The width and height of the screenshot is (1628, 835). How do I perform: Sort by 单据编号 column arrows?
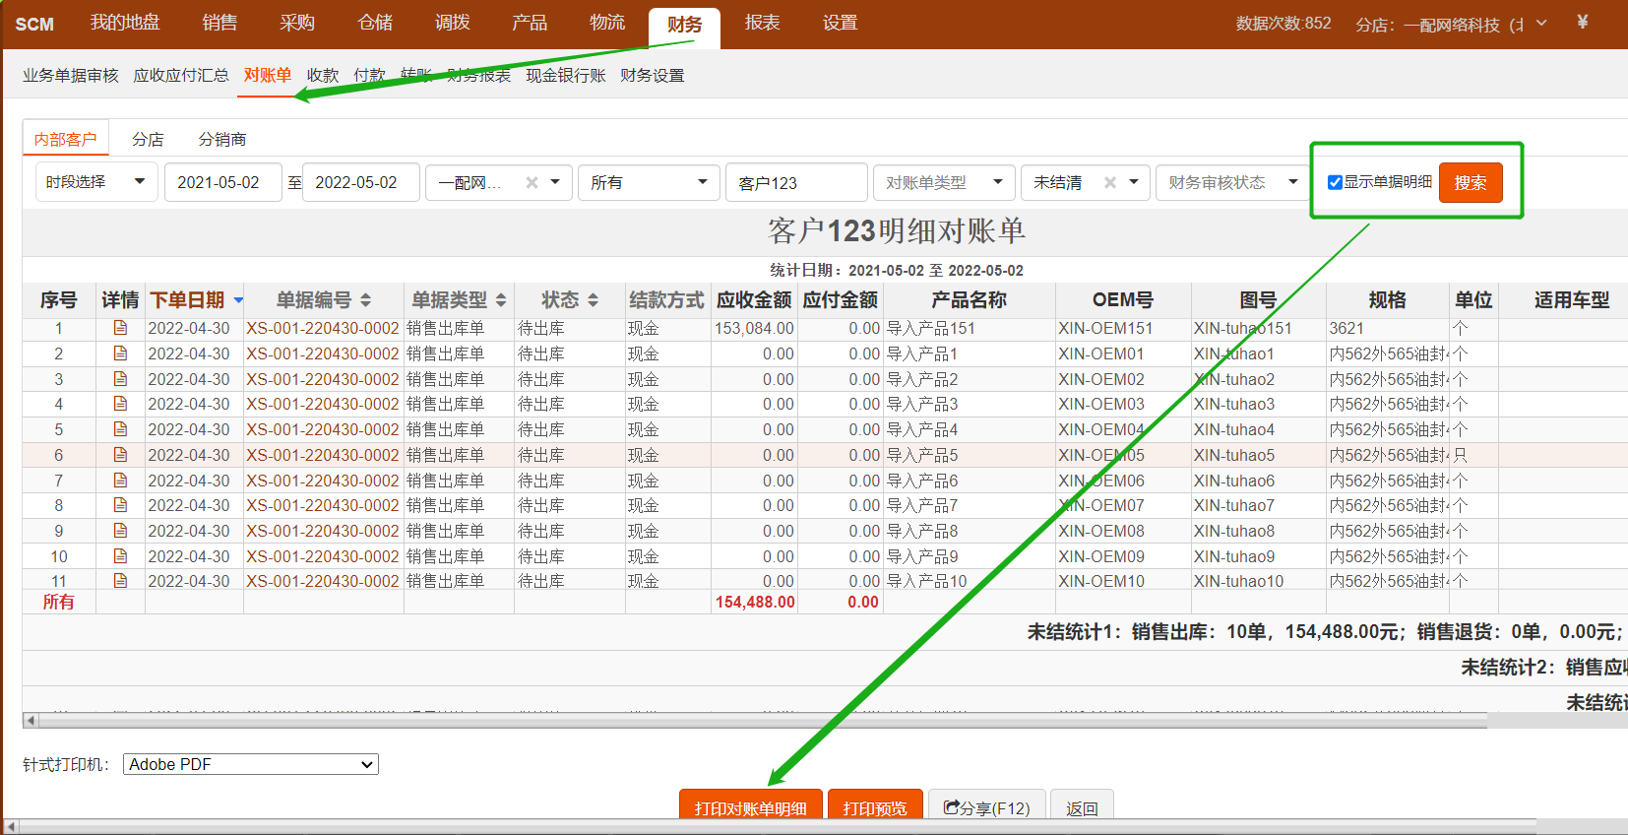pyautogui.click(x=365, y=300)
